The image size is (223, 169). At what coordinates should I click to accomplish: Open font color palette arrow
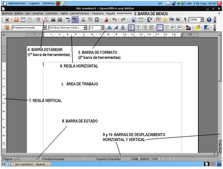tap(193, 27)
